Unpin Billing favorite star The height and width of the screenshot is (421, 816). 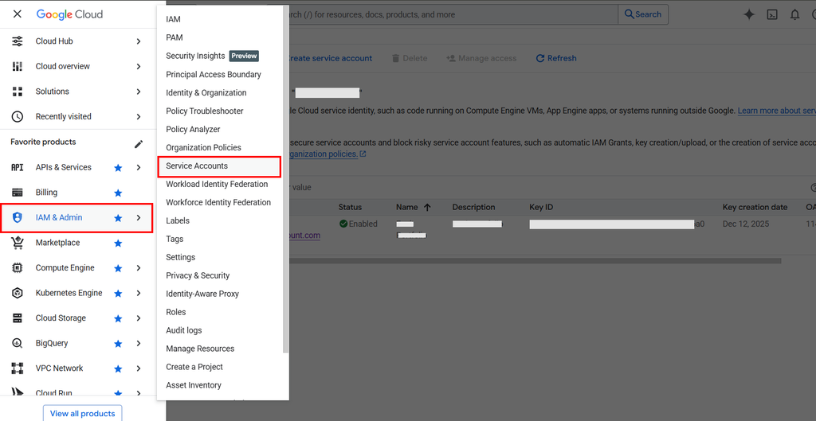[118, 193]
